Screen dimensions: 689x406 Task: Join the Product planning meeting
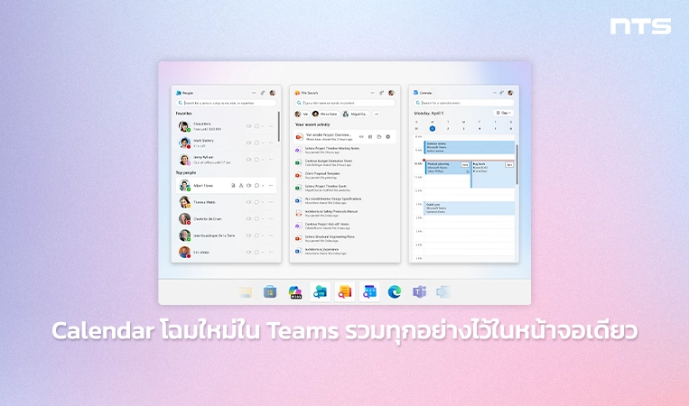click(x=464, y=165)
